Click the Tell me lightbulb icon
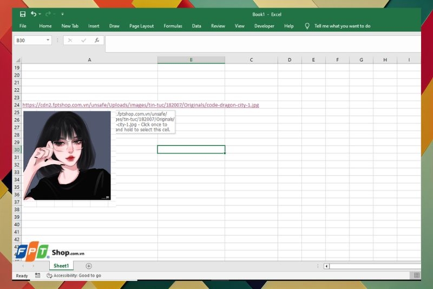The height and width of the screenshot is (289, 433). 307,26
